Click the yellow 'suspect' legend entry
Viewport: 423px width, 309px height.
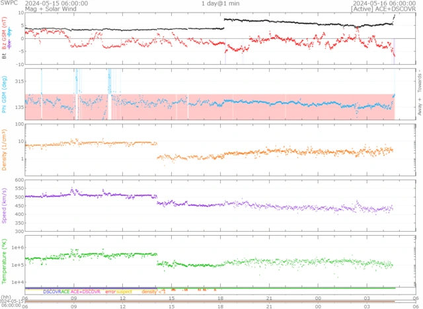click(124, 292)
